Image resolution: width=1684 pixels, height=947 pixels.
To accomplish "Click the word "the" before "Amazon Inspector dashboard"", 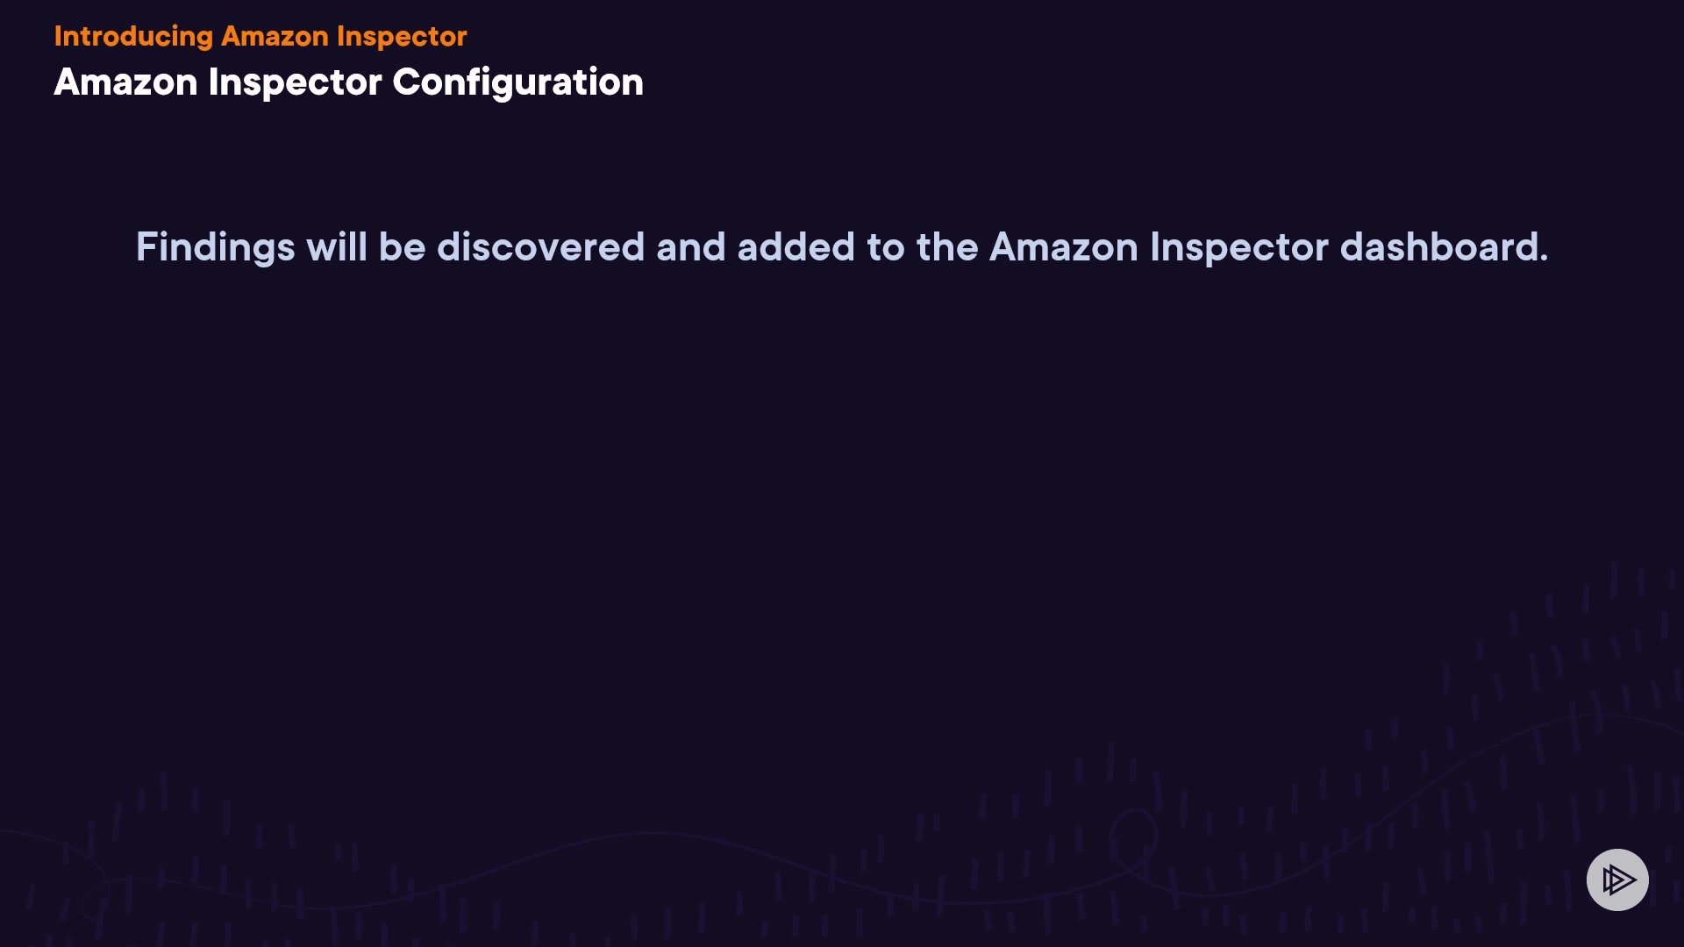I will [x=947, y=247].
